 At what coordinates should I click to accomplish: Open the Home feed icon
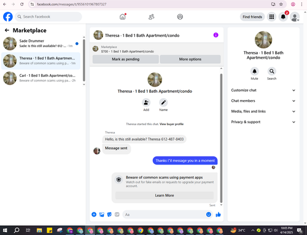pos(123,17)
